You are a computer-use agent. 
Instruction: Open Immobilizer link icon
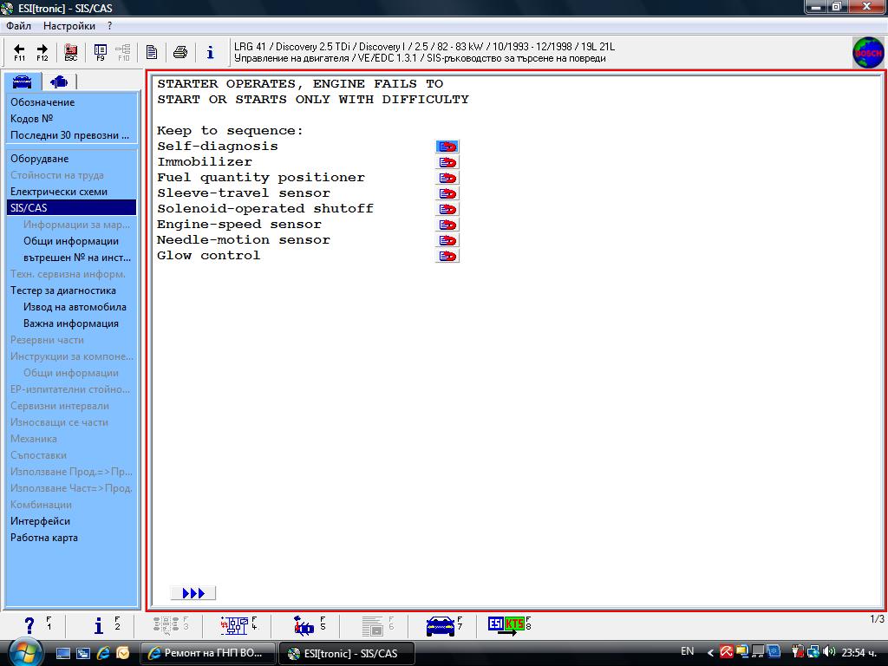447,162
